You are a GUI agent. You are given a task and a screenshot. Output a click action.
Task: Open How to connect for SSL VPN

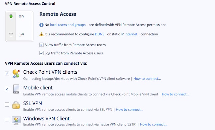pyautogui.click(x=129, y=110)
